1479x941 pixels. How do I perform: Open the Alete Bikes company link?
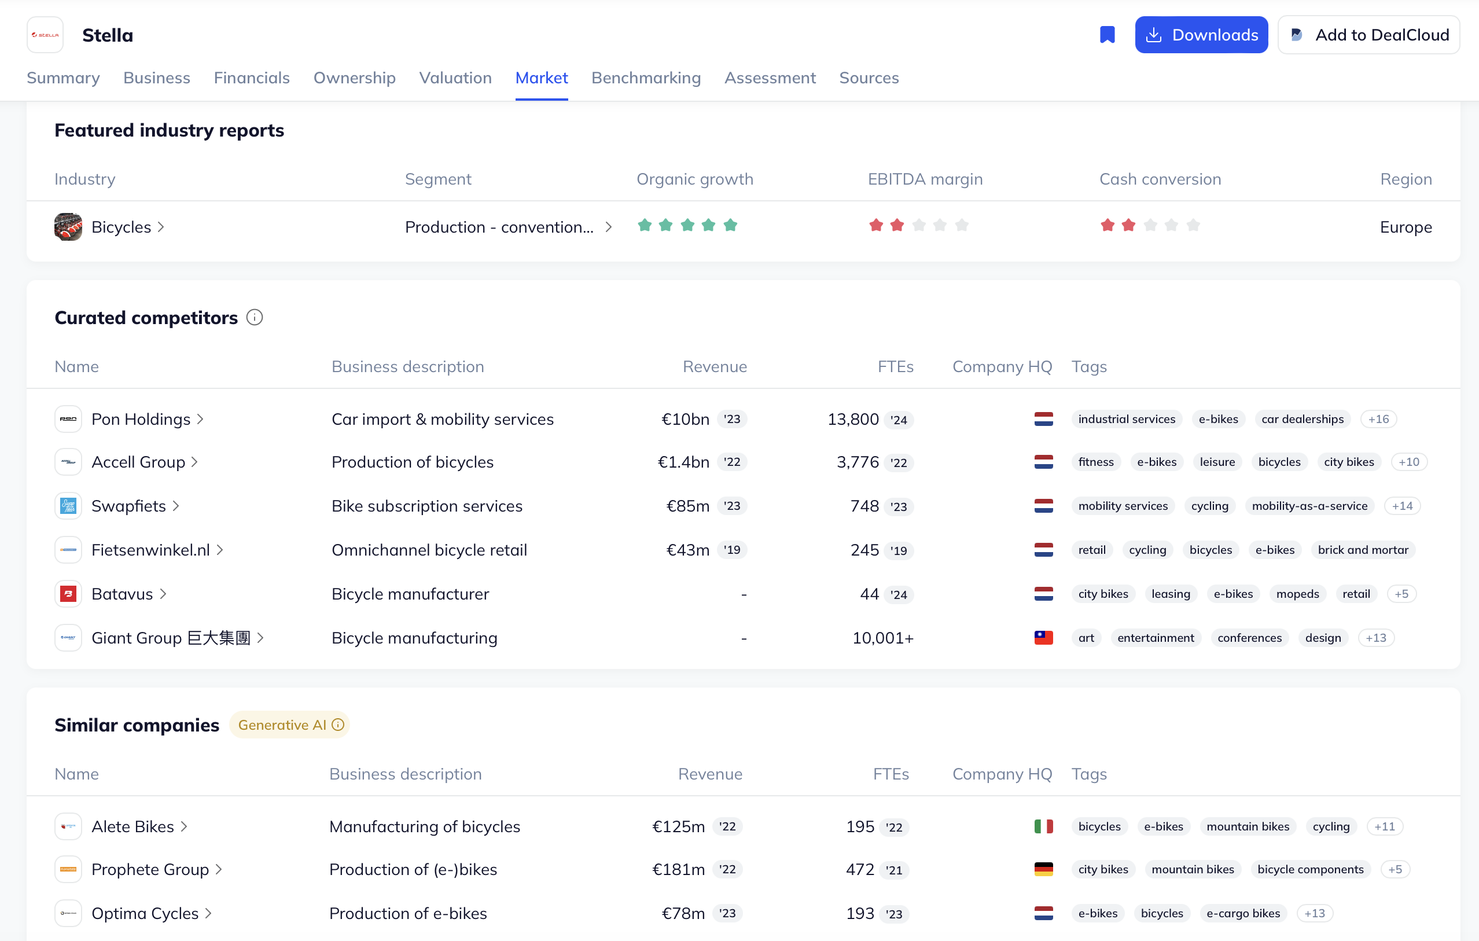pos(139,827)
